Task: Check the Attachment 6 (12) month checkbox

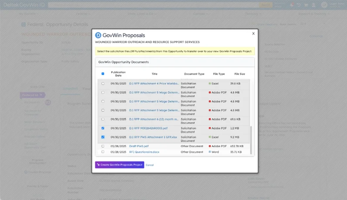Action: point(103,119)
